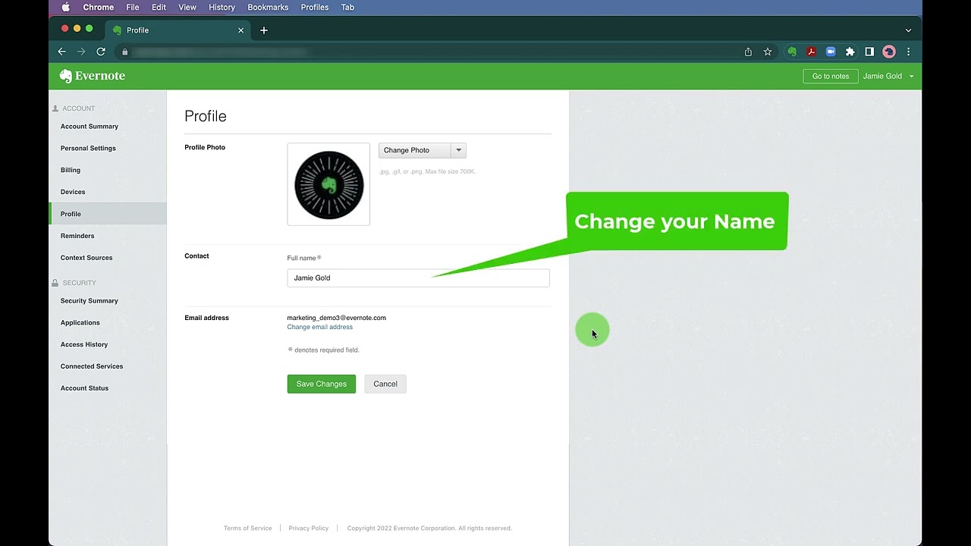The height and width of the screenshot is (546, 971).
Task: Open Applications in sidebar
Action: point(80,323)
